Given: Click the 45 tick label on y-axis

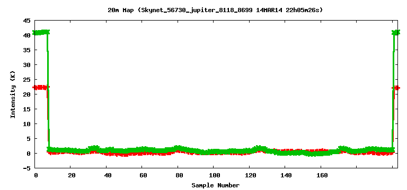Looking at the screenshot, I should 27,20.
